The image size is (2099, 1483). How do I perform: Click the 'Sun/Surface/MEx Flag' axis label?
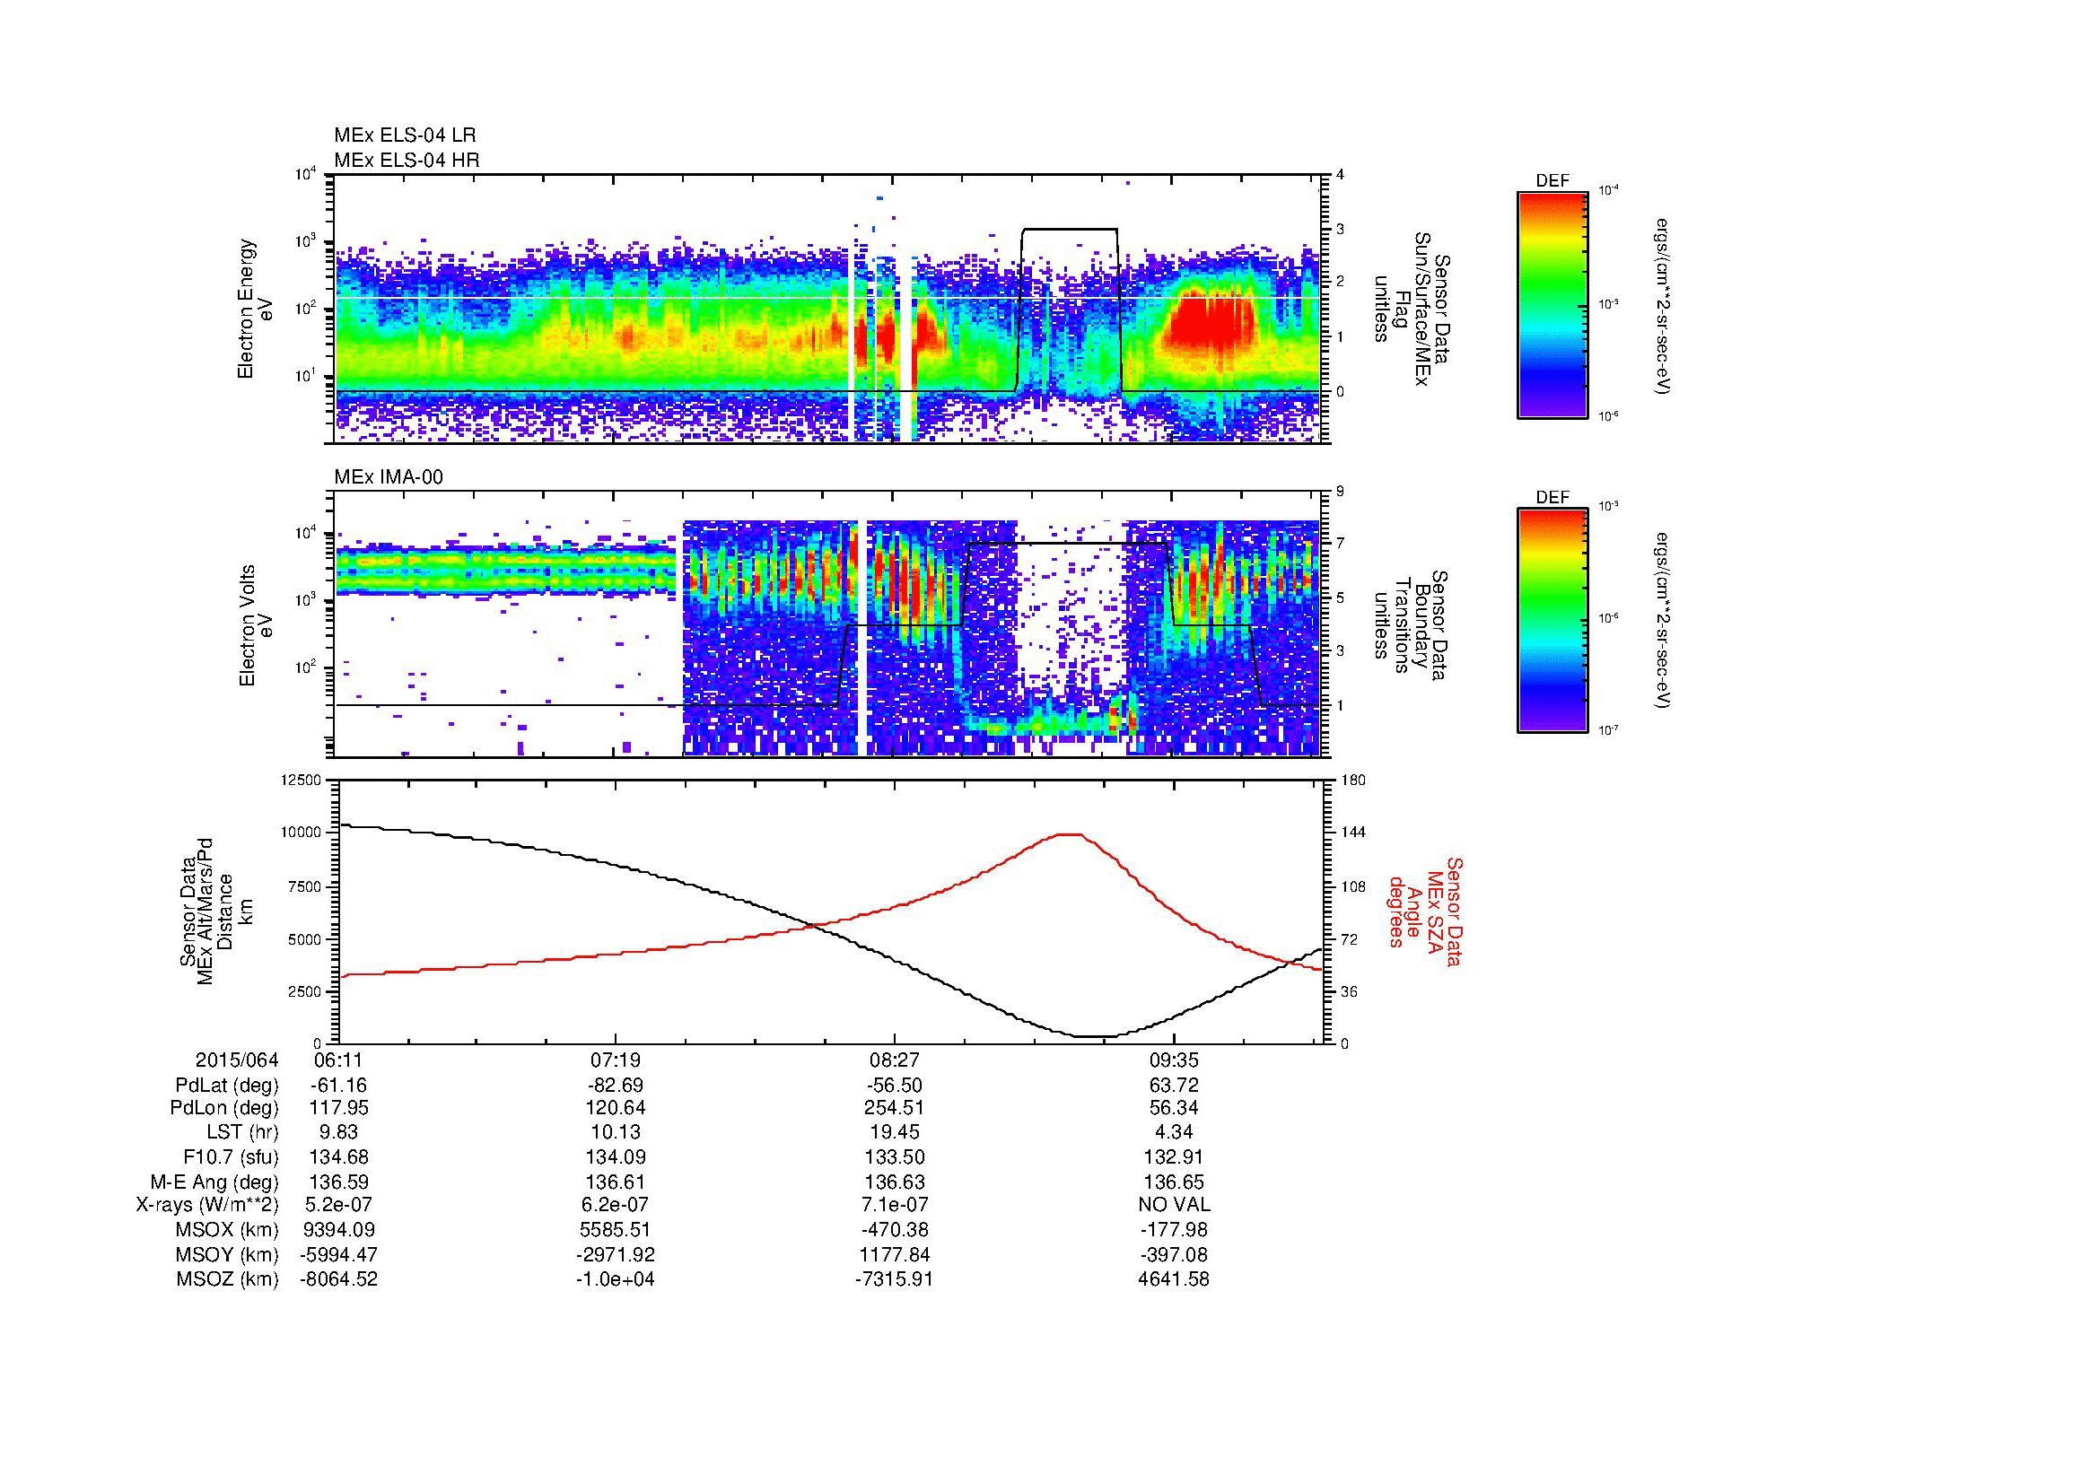(1412, 309)
